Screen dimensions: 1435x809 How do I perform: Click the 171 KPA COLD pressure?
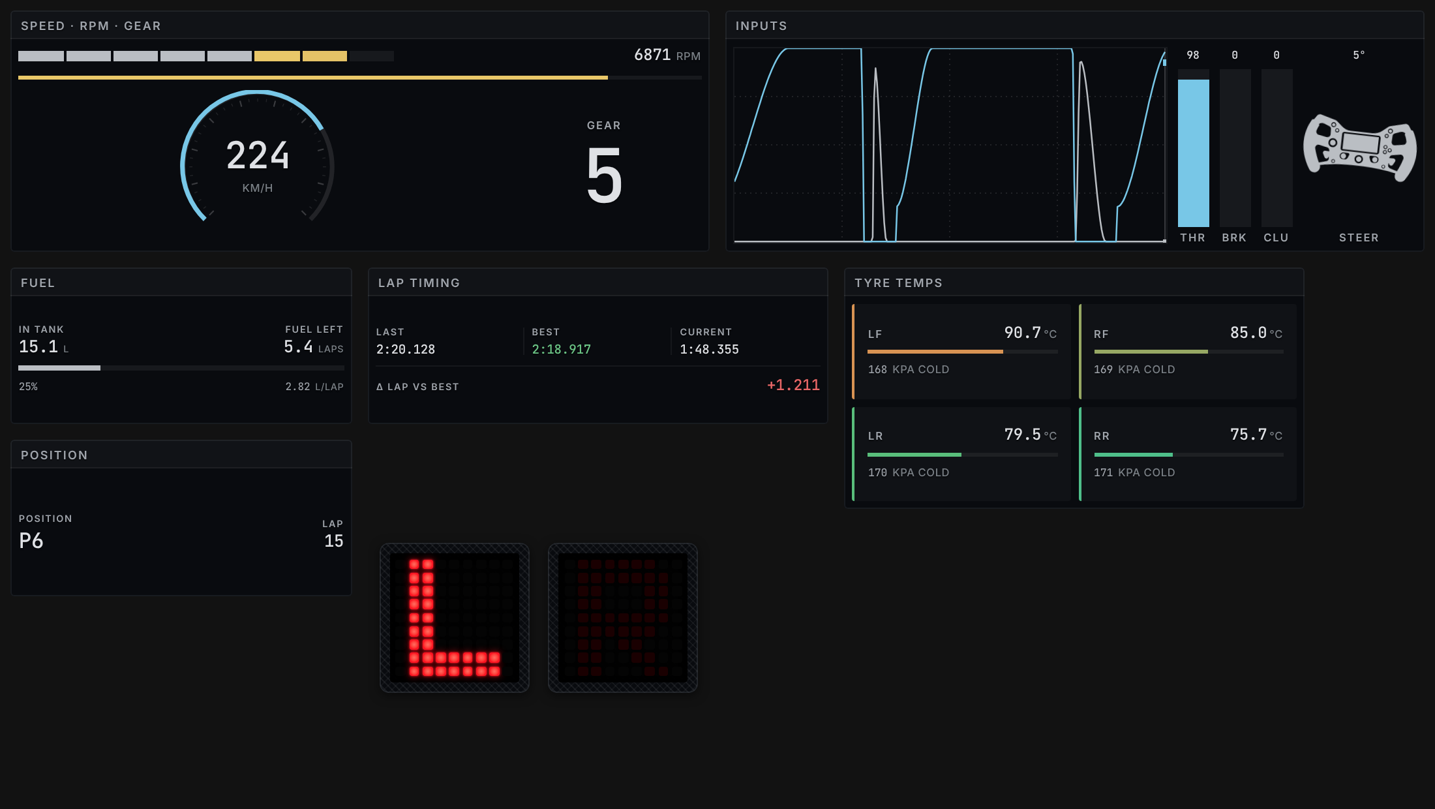[1134, 473]
